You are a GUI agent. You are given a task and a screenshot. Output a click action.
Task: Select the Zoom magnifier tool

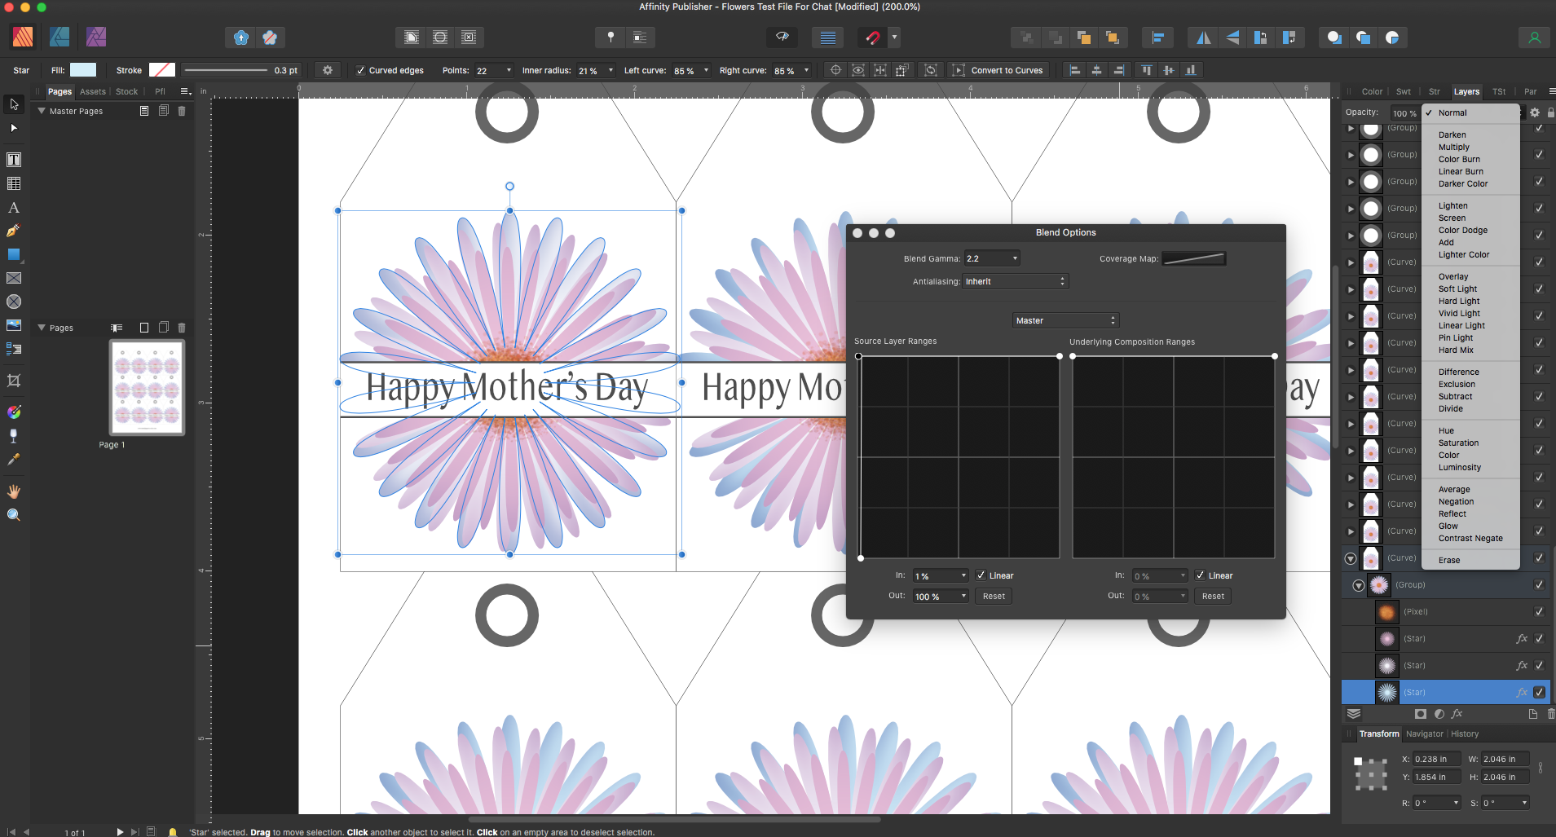14,514
